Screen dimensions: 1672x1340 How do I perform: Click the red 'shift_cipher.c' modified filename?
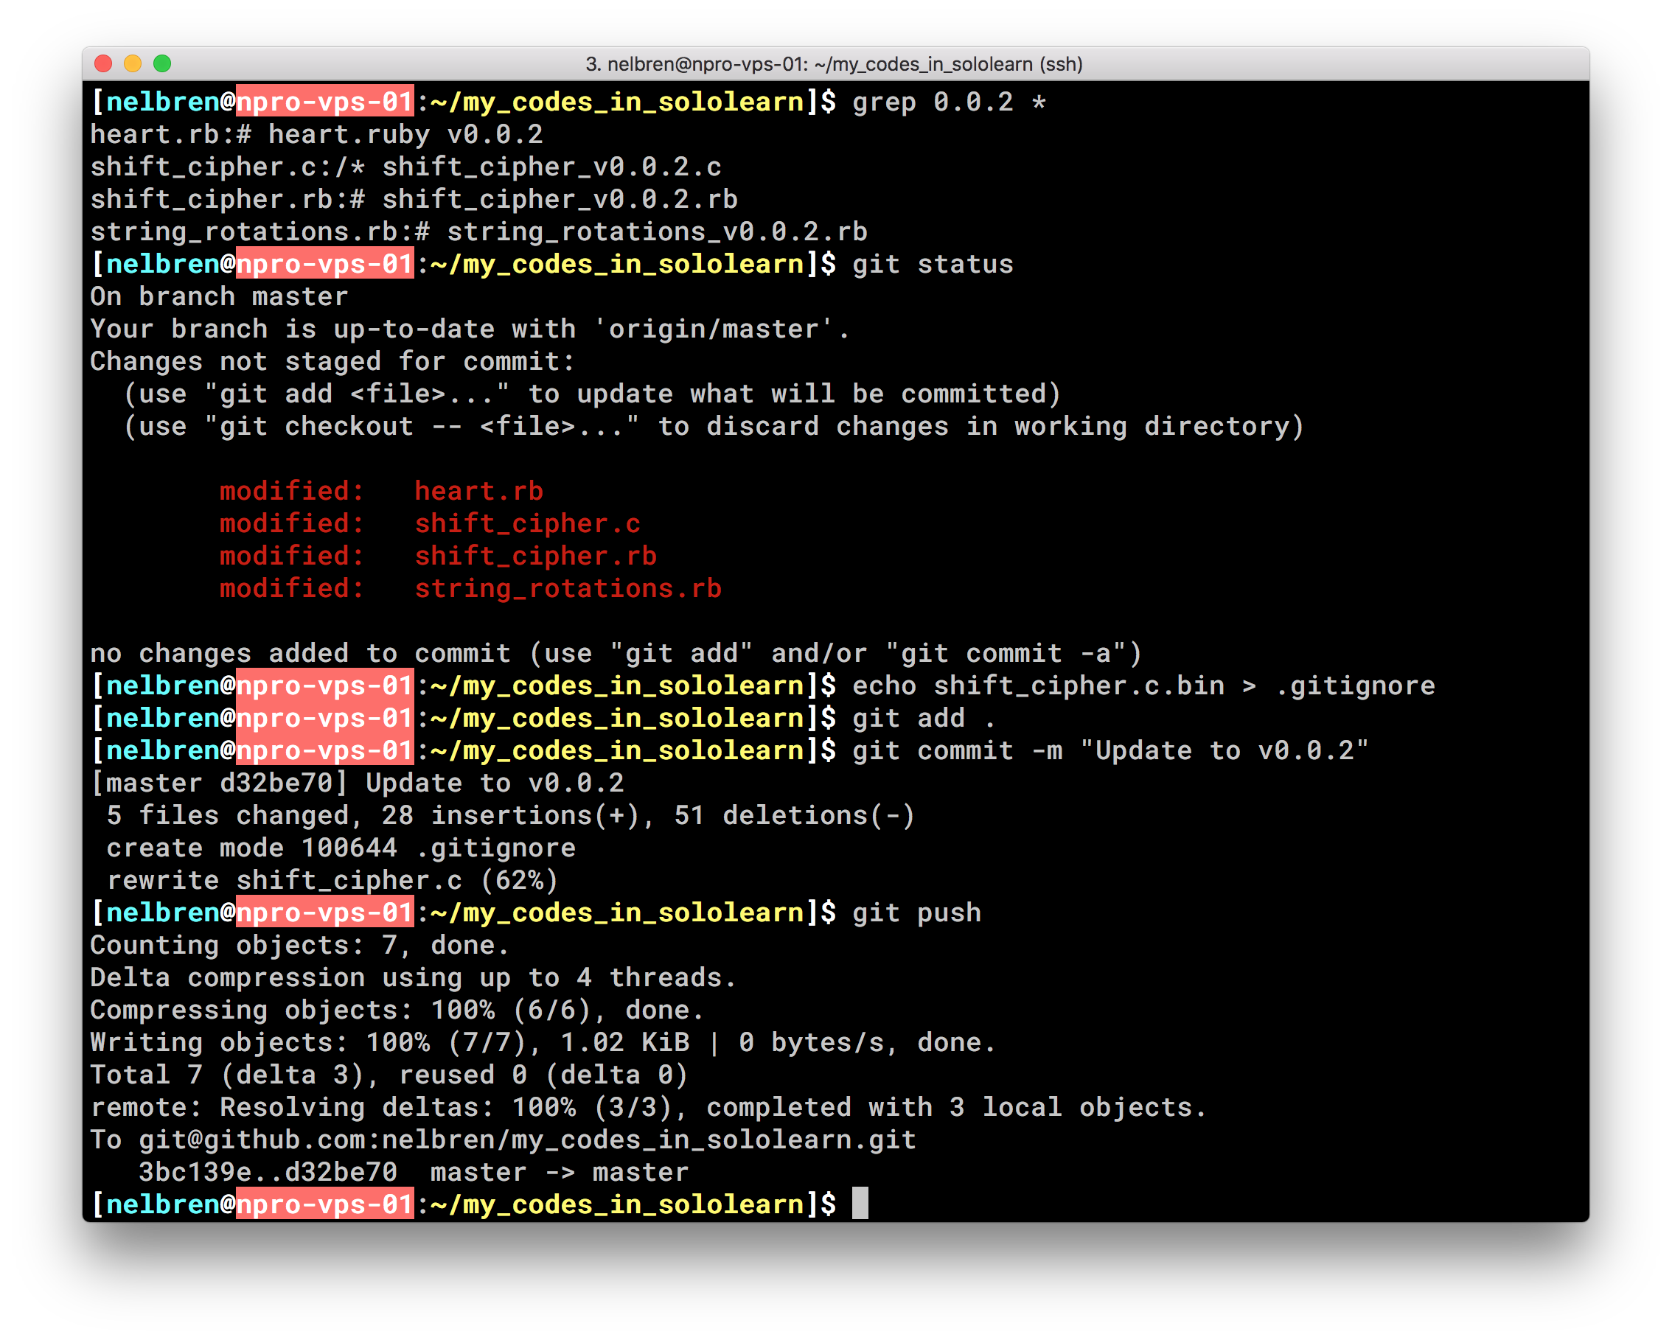[x=527, y=523]
